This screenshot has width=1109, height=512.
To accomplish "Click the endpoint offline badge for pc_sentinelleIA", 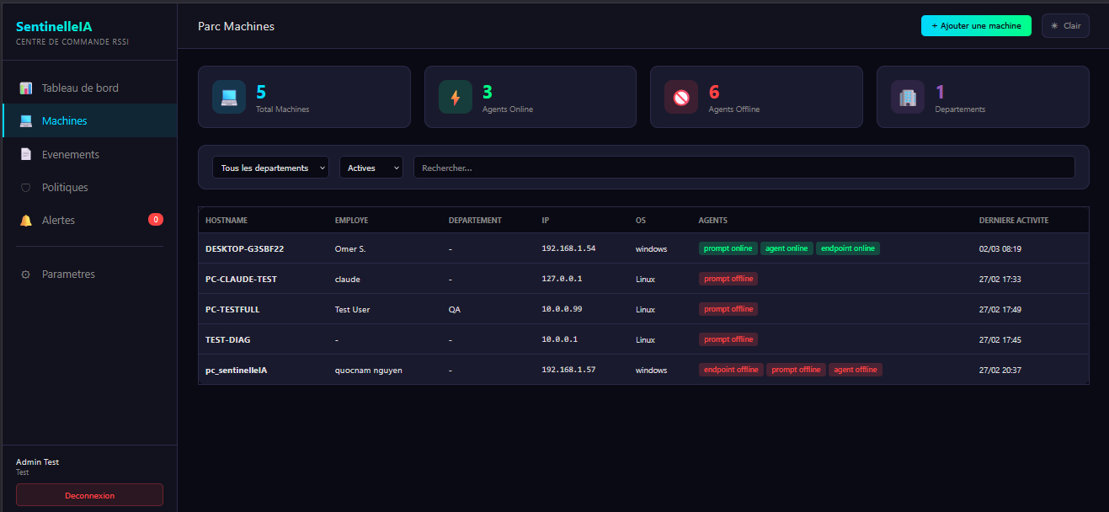I will click(x=731, y=370).
